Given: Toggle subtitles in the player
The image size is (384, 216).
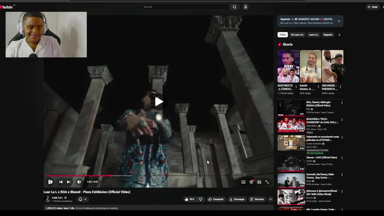Looking at the screenshot, I should (x=243, y=182).
